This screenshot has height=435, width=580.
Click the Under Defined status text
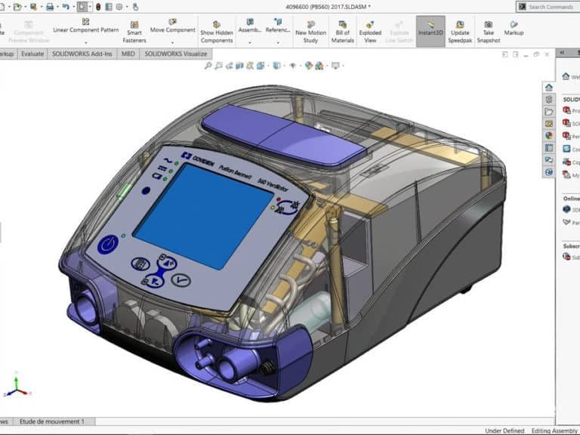(504, 431)
